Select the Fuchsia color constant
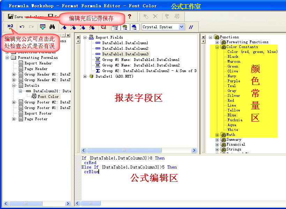The width and height of the screenshot is (286, 209). (235, 120)
